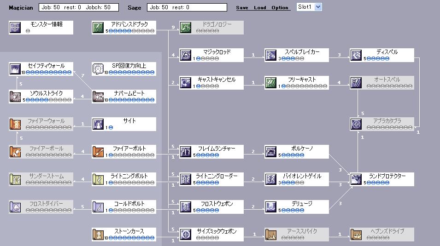
Task: Click the ファイアーボルト skill icon
Action: click(98, 152)
